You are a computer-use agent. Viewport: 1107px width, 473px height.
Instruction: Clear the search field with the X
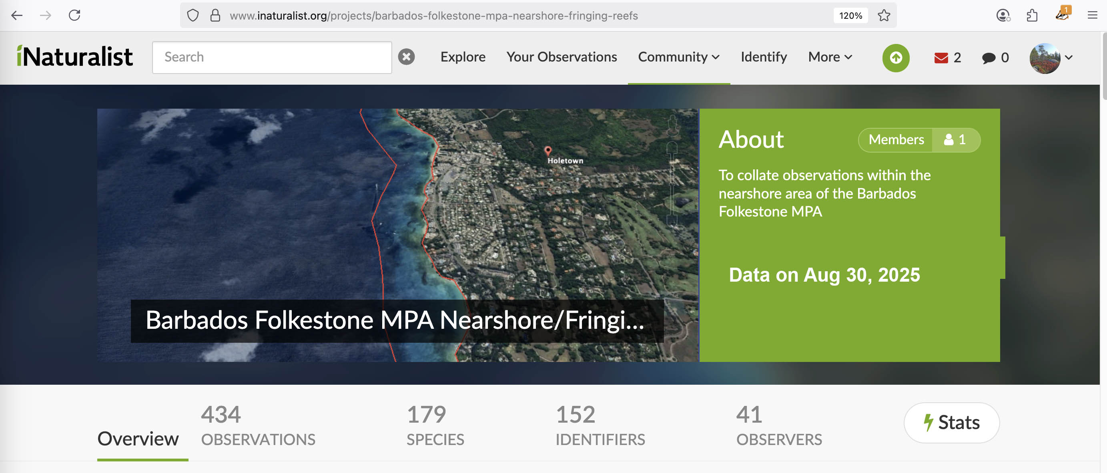click(406, 57)
